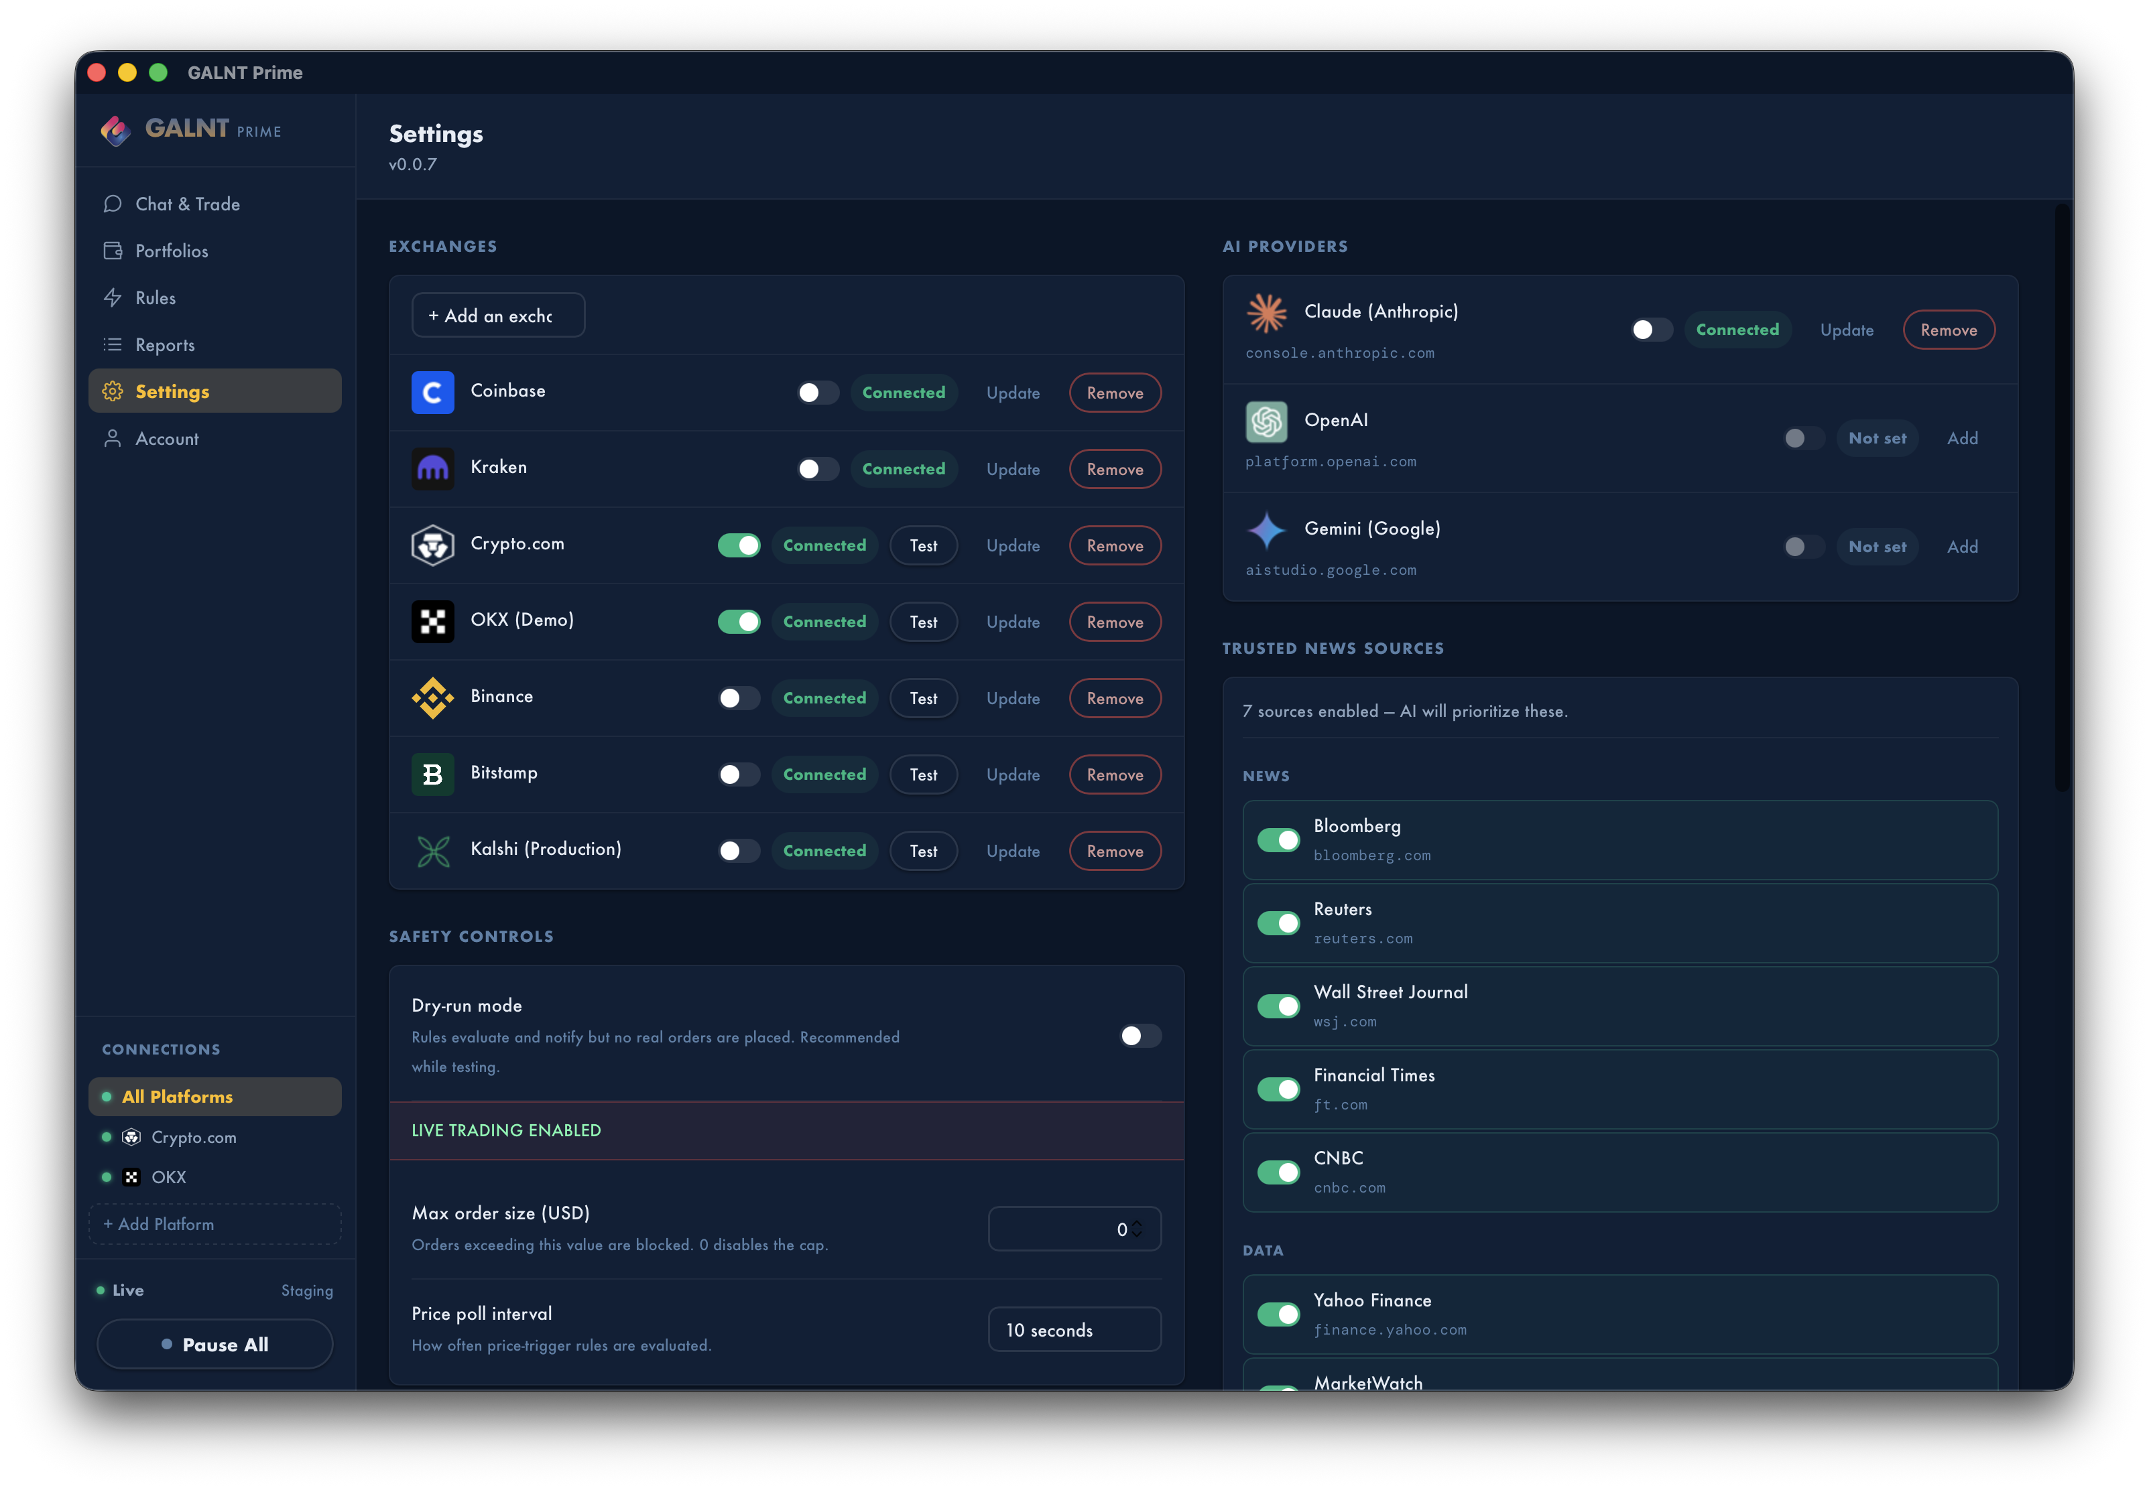Click the Max order size stepper arrows
Image resolution: width=2149 pixels, height=1490 pixels.
1137,1229
